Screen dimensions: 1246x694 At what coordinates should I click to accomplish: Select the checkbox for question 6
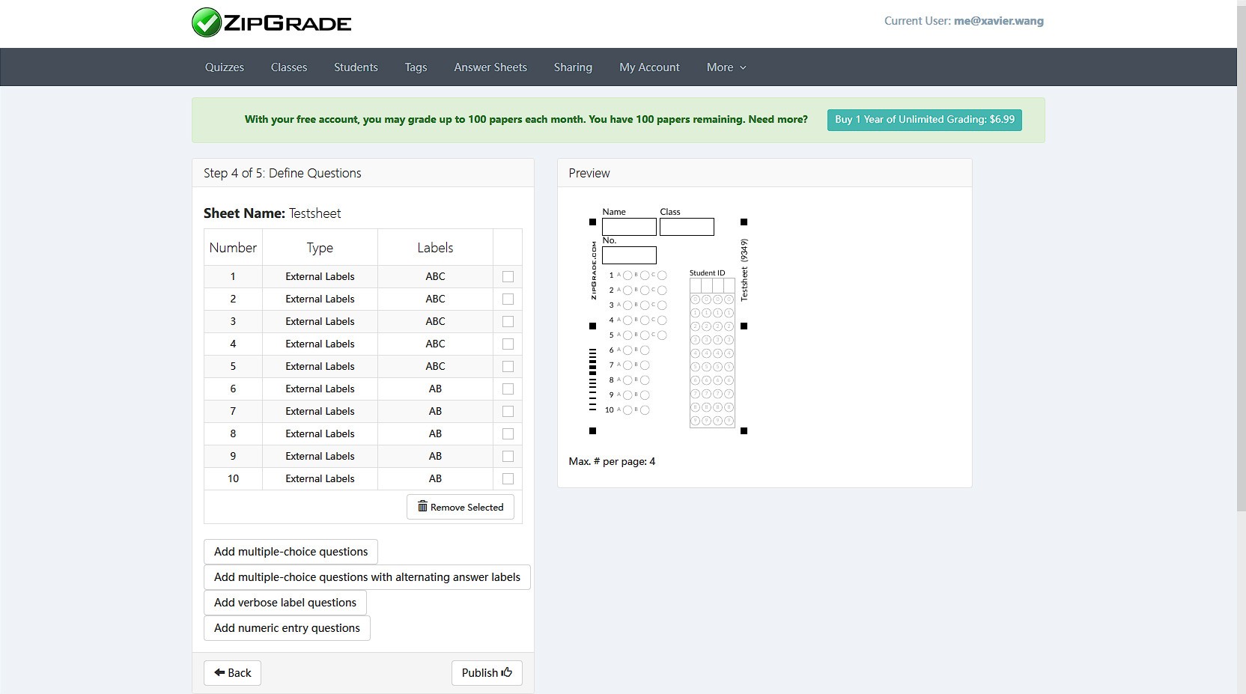click(x=508, y=389)
